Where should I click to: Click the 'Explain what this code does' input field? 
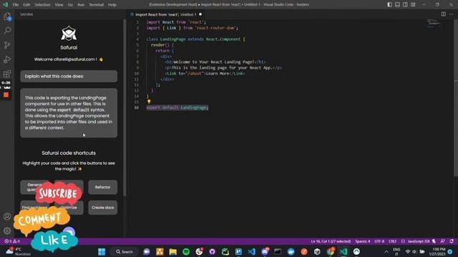pos(69,76)
